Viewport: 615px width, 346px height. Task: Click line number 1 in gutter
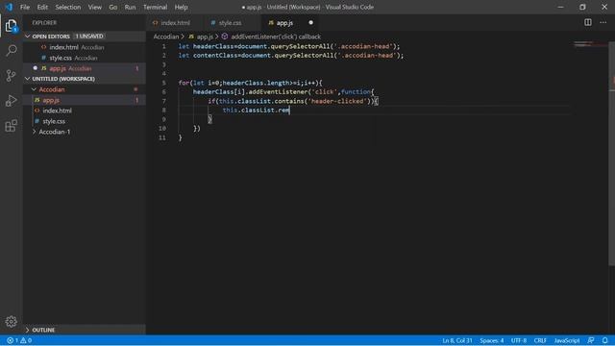click(x=164, y=46)
